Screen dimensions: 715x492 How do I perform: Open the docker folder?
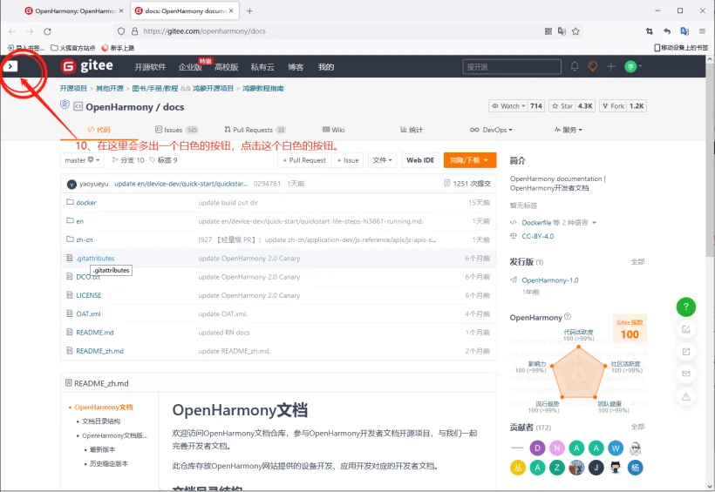pos(86,203)
